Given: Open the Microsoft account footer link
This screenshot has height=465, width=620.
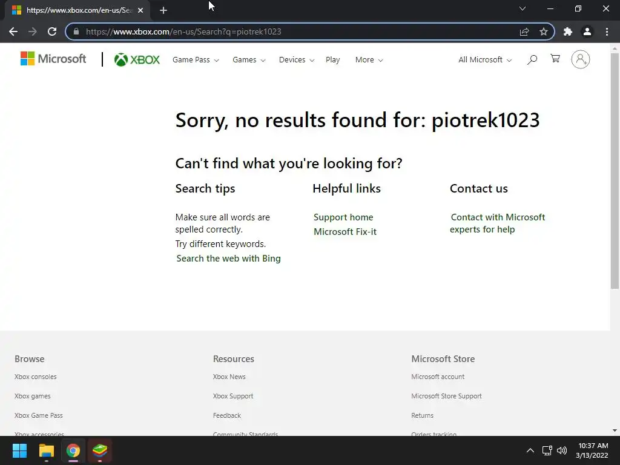Looking at the screenshot, I should coord(438,377).
